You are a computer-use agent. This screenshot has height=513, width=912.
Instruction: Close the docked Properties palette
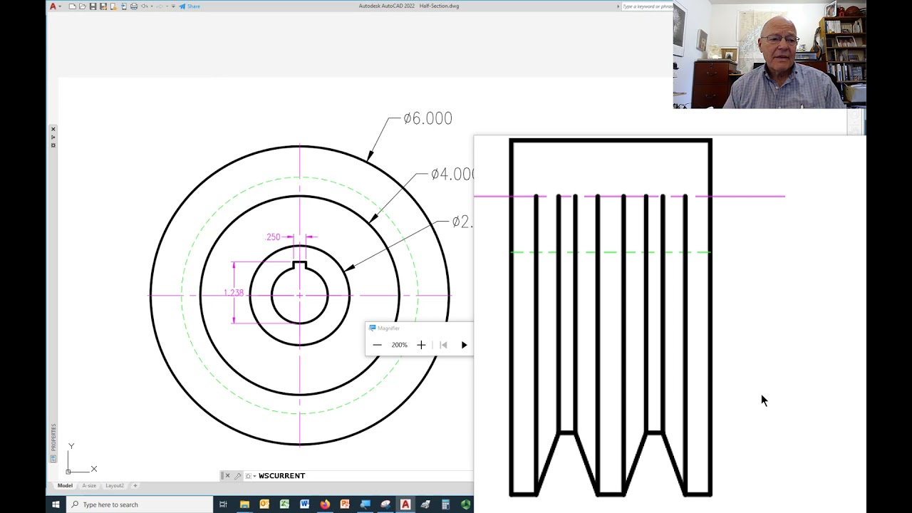point(53,129)
